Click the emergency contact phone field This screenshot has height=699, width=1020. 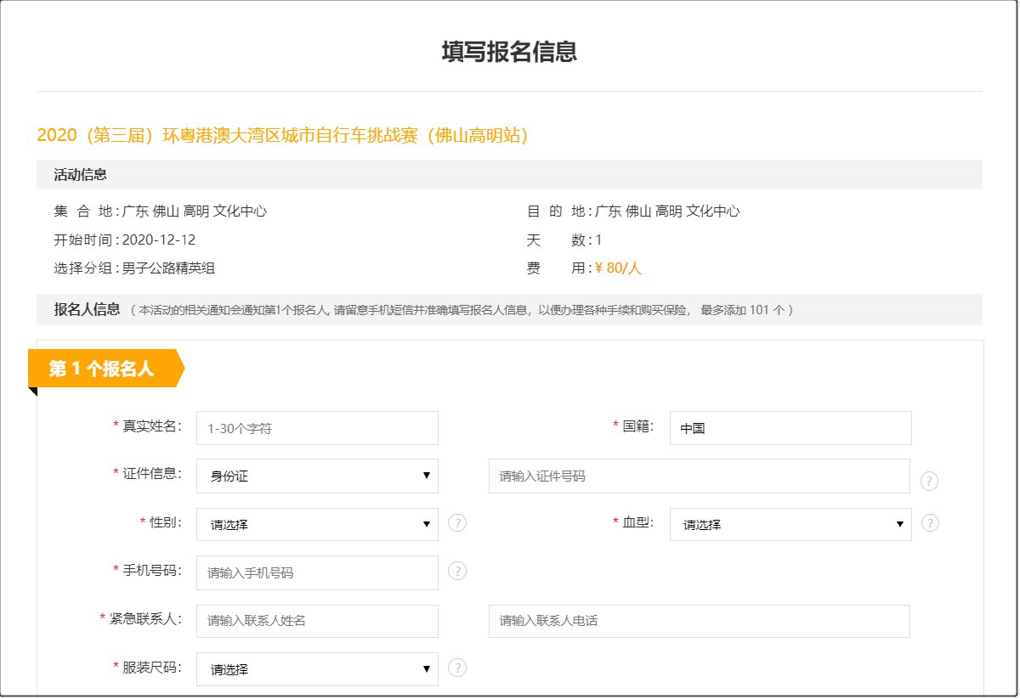699,621
